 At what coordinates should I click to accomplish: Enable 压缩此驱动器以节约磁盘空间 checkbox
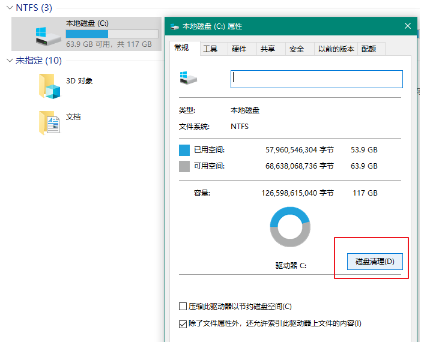(x=183, y=307)
